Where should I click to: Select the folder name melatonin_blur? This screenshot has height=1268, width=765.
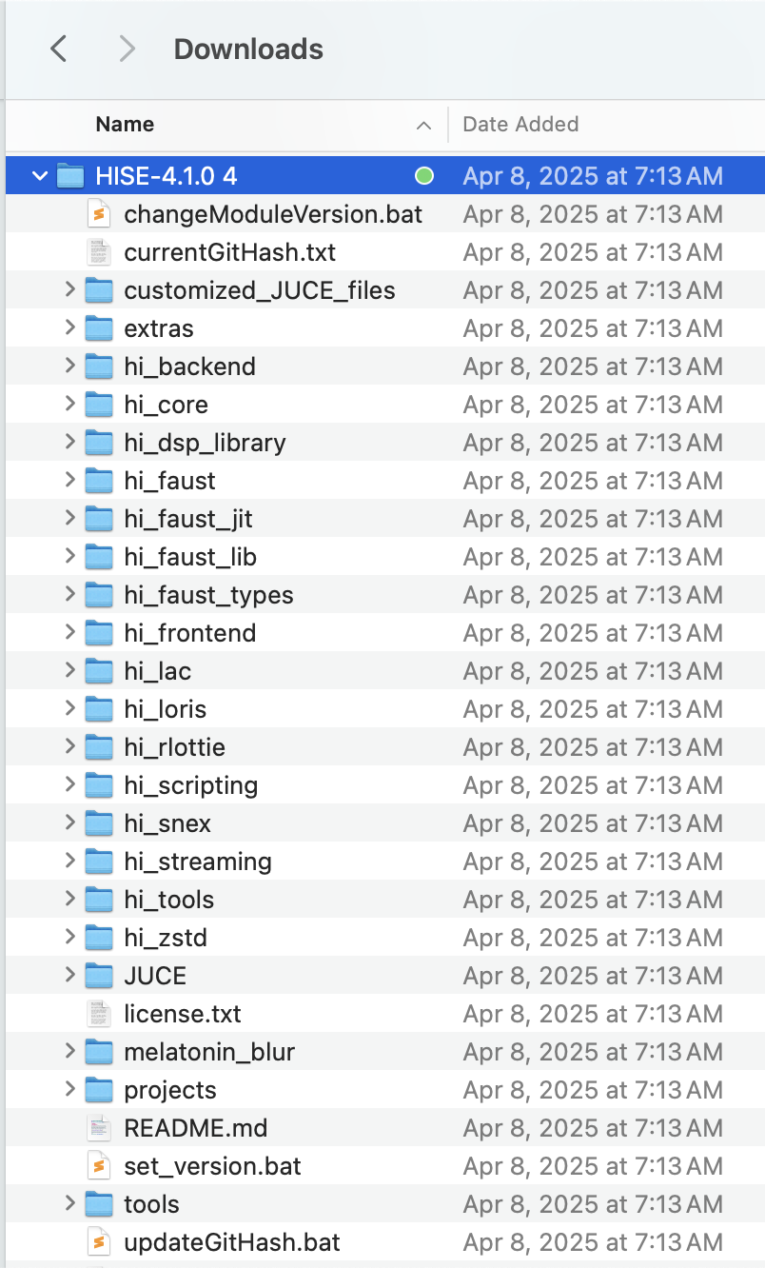[x=209, y=1052]
